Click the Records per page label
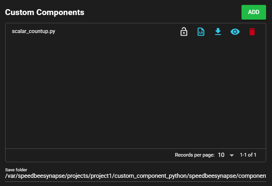This screenshot has width=272, height=186. (195, 155)
